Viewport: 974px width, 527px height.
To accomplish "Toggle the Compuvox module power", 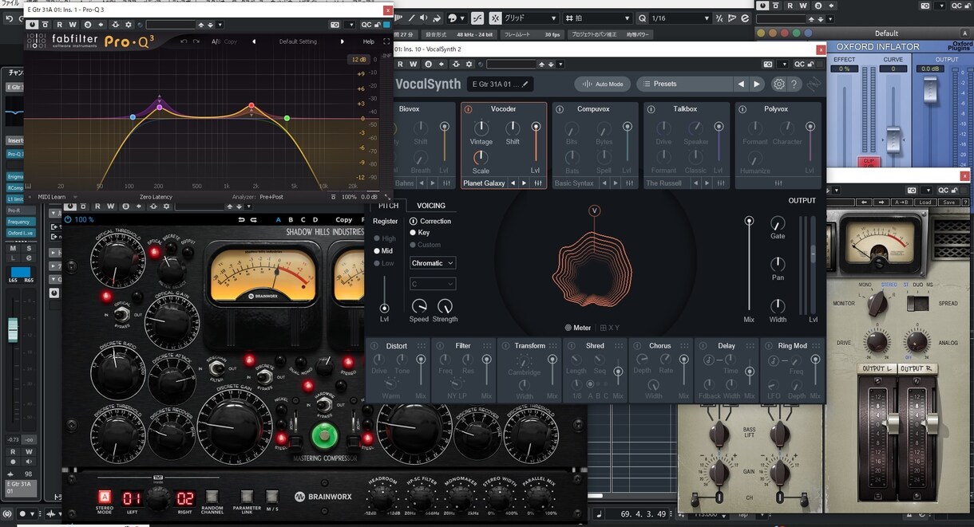I will (x=560, y=108).
